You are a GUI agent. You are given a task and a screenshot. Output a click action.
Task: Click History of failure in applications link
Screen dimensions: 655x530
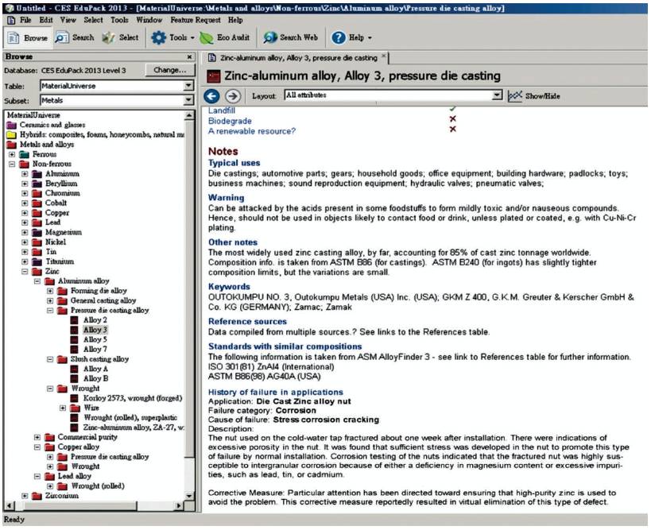pyautogui.click(x=276, y=393)
